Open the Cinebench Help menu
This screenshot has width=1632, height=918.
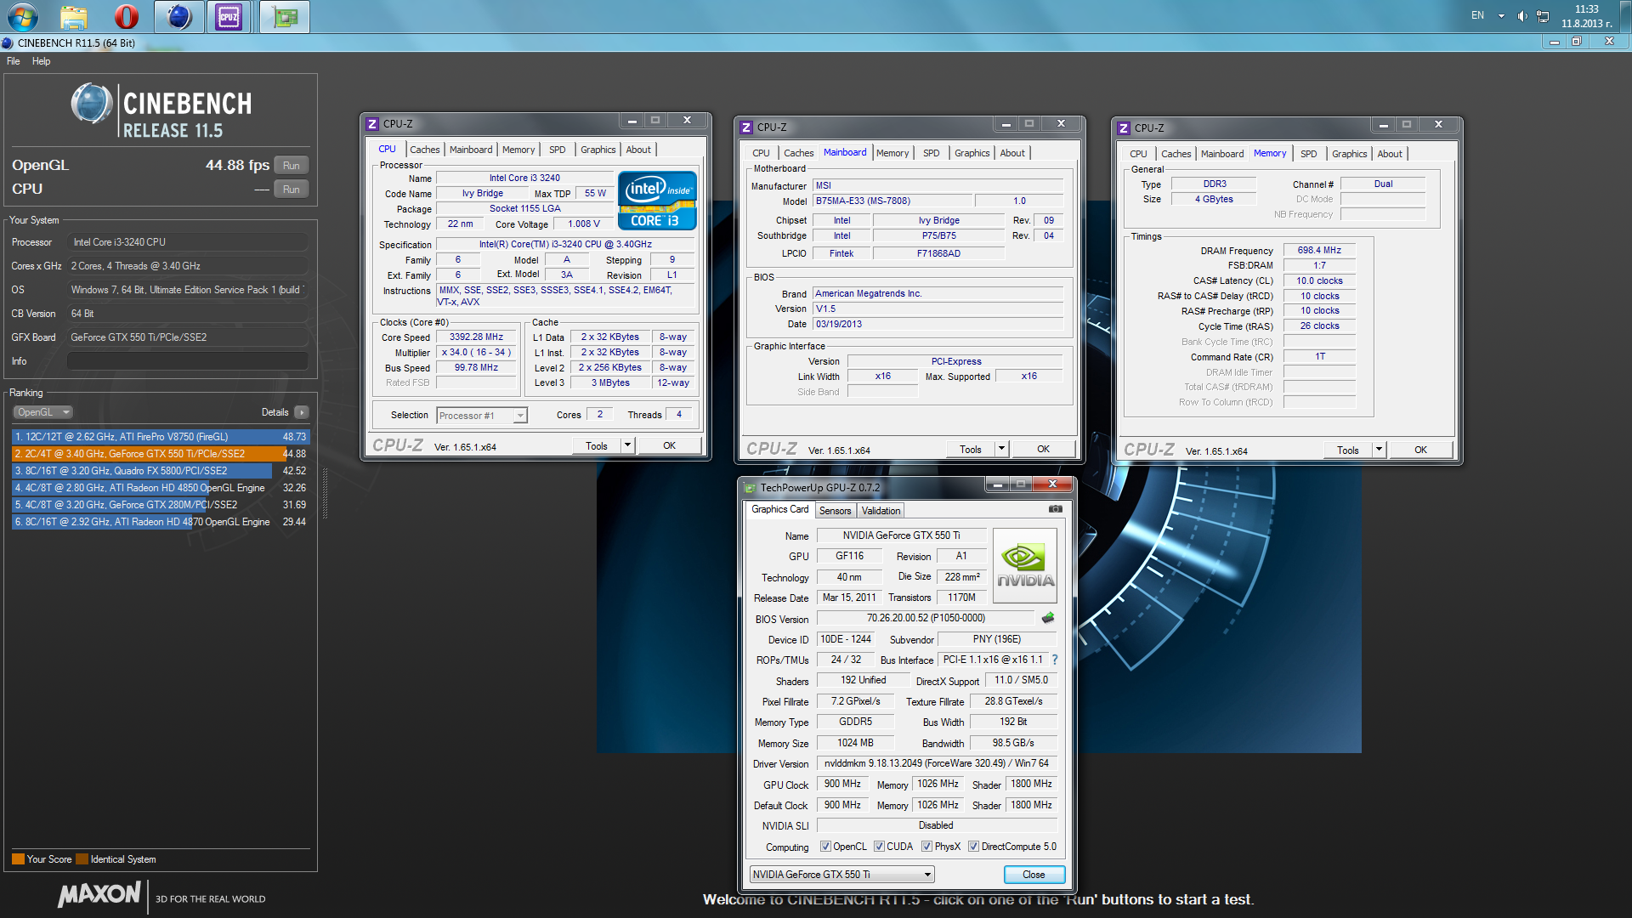point(41,61)
